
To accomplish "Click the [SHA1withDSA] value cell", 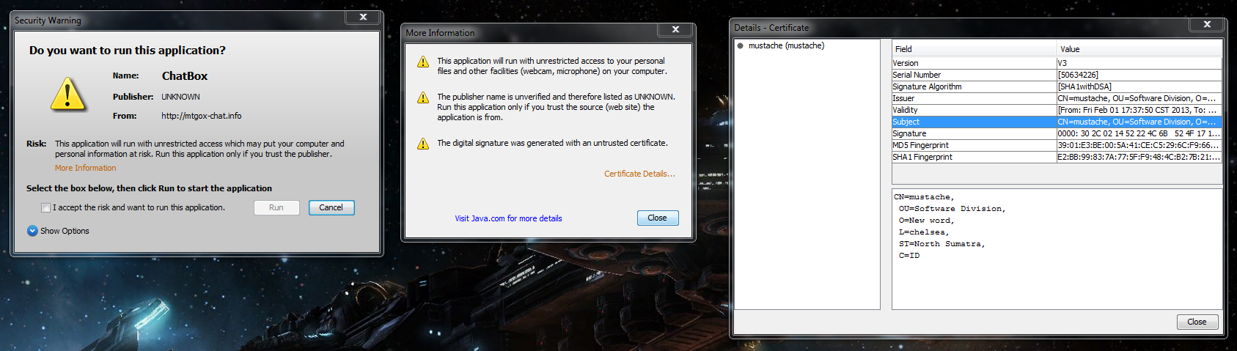I will pyautogui.click(x=1139, y=86).
